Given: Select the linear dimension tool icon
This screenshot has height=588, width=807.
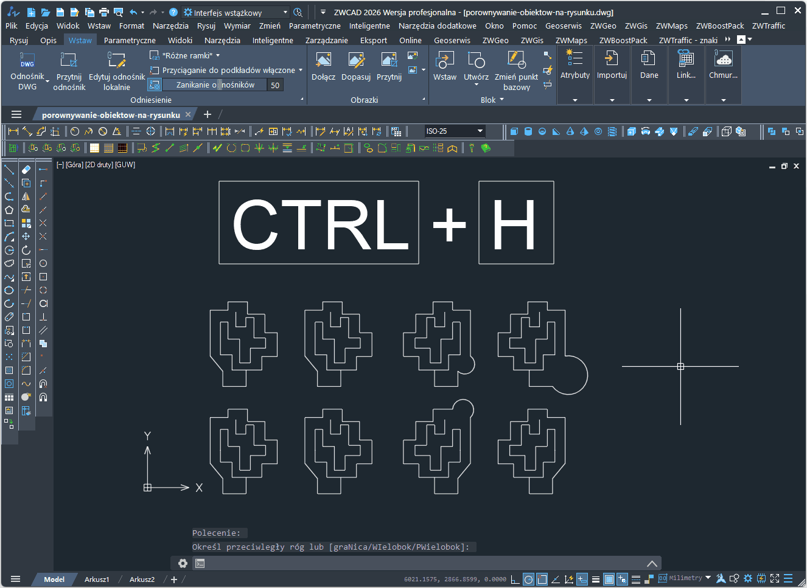Looking at the screenshot, I should point(13,131).
